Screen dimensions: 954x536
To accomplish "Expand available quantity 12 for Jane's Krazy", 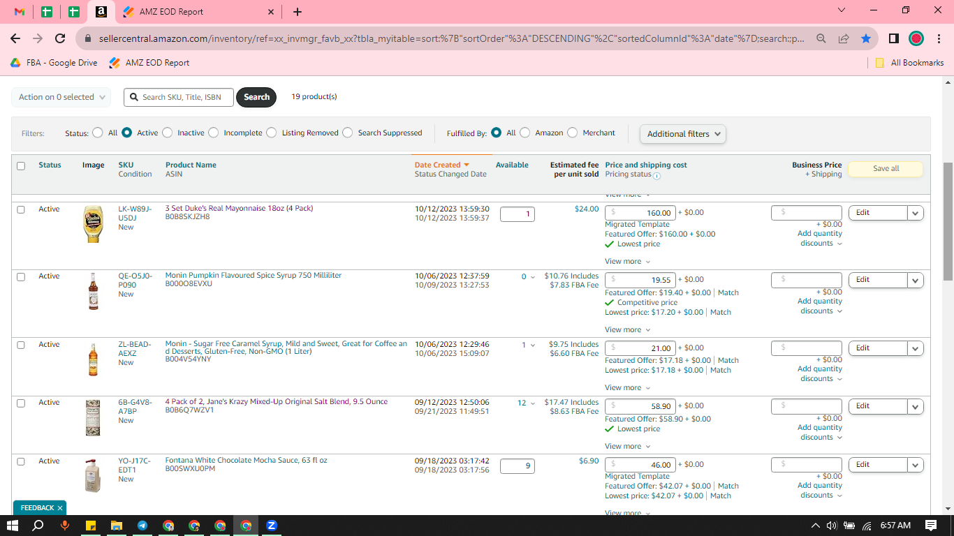I will click(x=526, y=403).
